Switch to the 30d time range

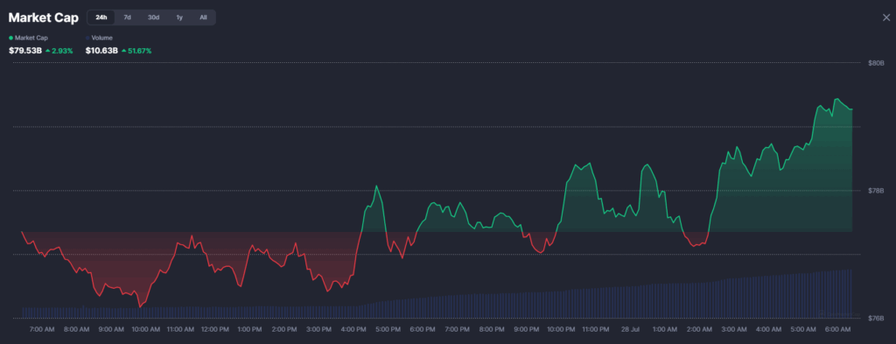pos(154,18)
